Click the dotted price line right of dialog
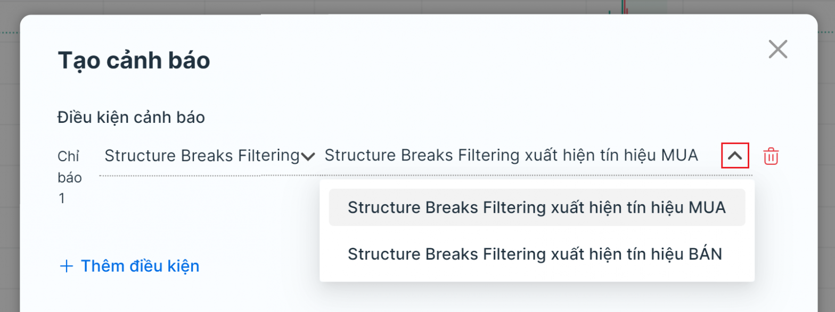This screenshot has width=835, height=312. click(826, 33)
